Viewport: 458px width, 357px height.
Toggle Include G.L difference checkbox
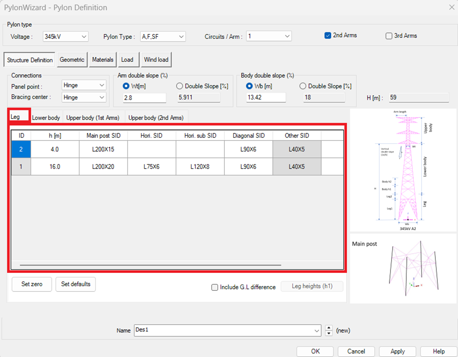(215, 287)
